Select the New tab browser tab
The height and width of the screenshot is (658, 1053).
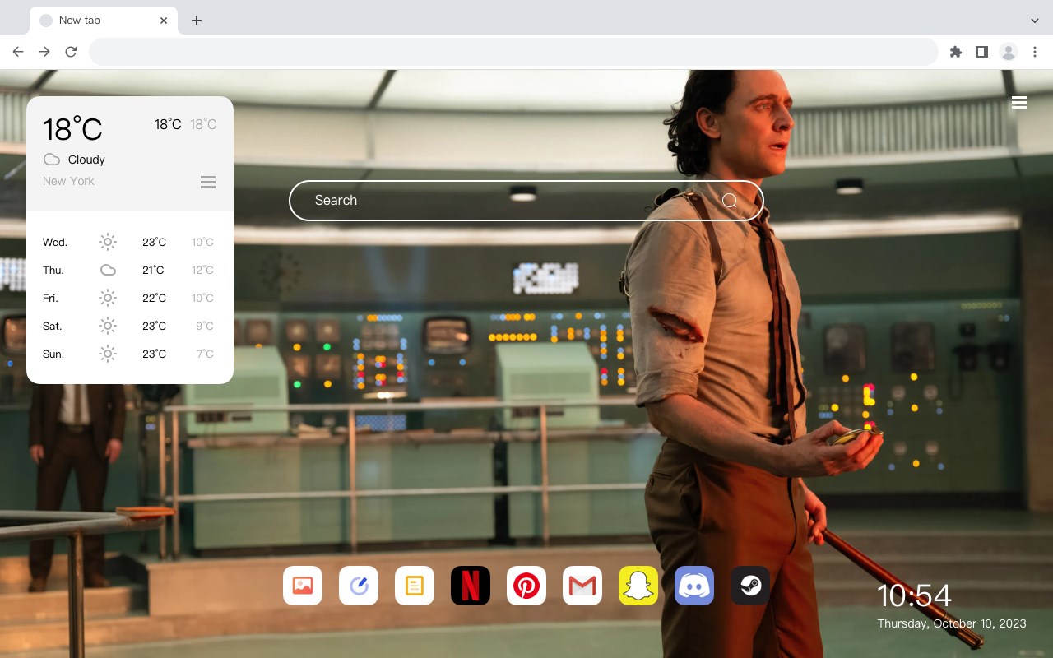click(104, 21)
